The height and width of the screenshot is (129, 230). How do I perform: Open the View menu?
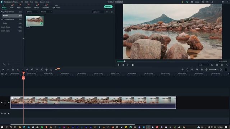pos(37,2)
